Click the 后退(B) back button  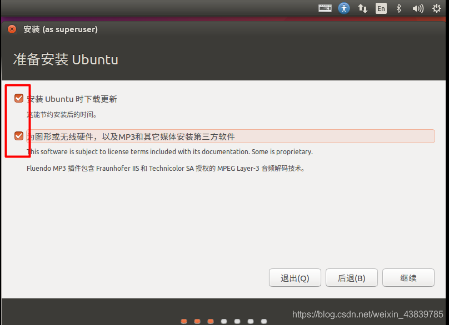click(351, 277)
